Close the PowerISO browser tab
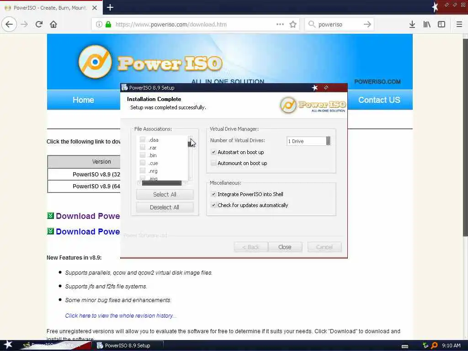This screenshot has width=468, height=351. point(94,8)
